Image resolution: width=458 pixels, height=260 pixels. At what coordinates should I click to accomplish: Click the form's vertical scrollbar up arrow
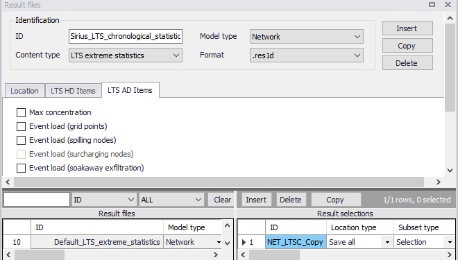pyautogui.click(x=450, y=18)
